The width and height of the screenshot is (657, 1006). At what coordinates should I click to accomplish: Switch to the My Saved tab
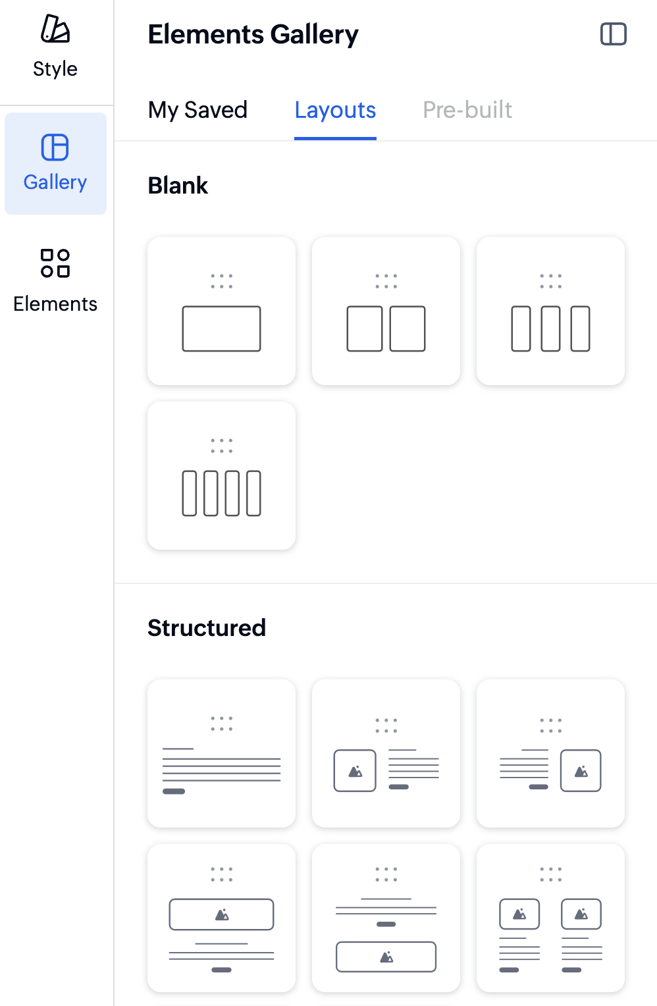point(197,110)
